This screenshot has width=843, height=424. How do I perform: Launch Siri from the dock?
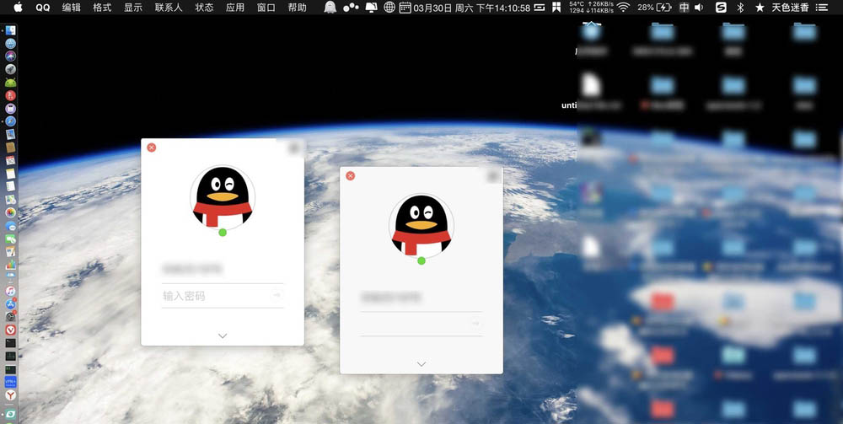click(10, 56)
